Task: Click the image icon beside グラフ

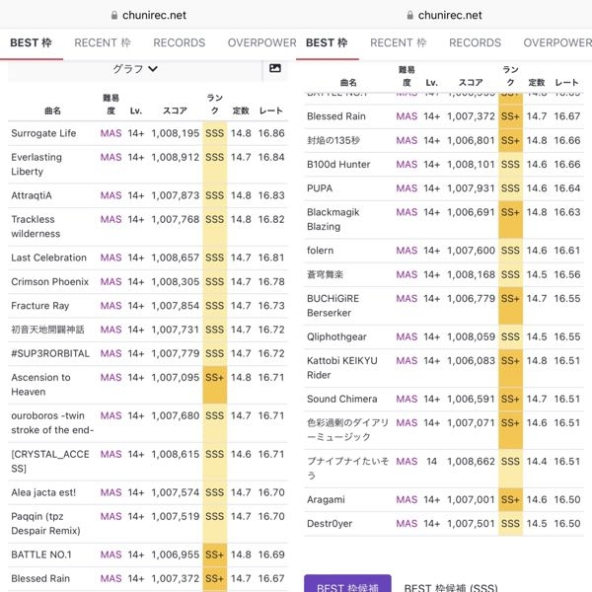Action: (x=274, y=68)
